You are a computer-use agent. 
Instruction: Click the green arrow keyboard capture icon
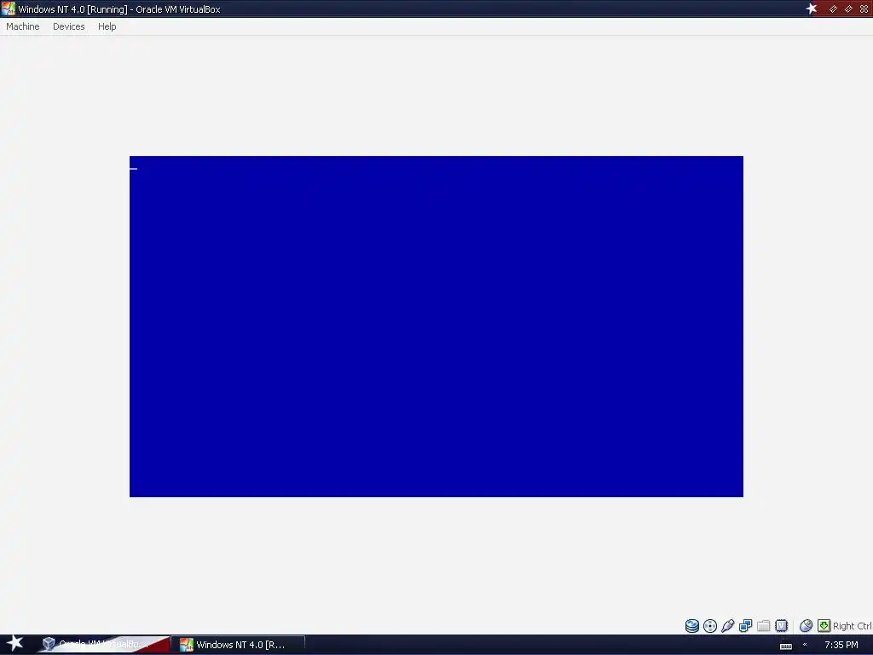(x=824, y=626)
